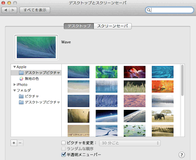Select the green-blue Wave wallpaper thumbnail
This screenshot has width=196, height=160.
78,72
